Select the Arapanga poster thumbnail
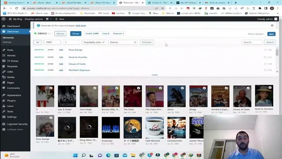The image size is (282, 159). click(111, 128)
